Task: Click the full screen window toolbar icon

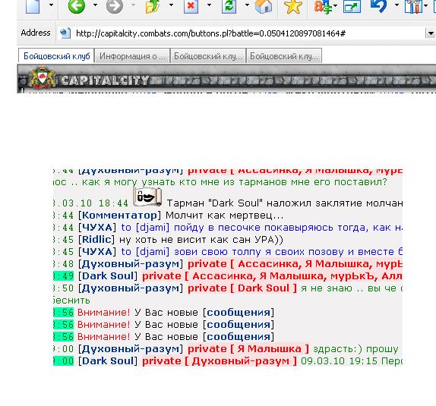Action: click(x=352, y=6)
